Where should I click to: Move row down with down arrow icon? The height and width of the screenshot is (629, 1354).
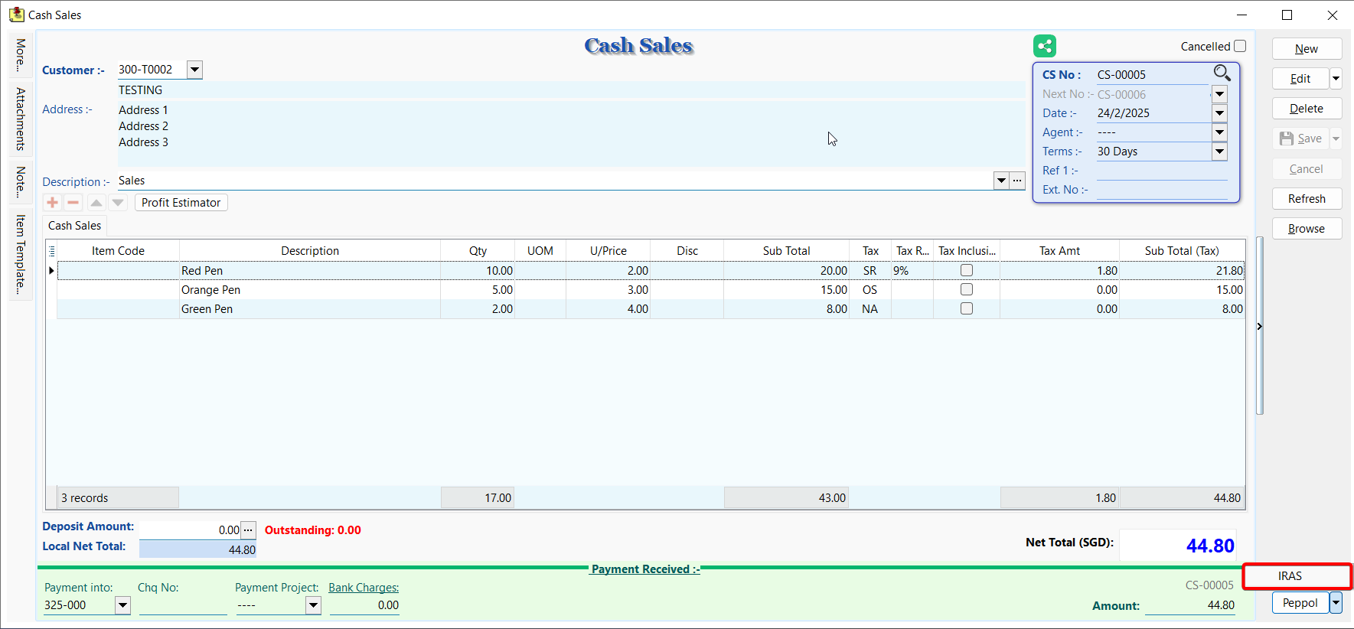118,203
